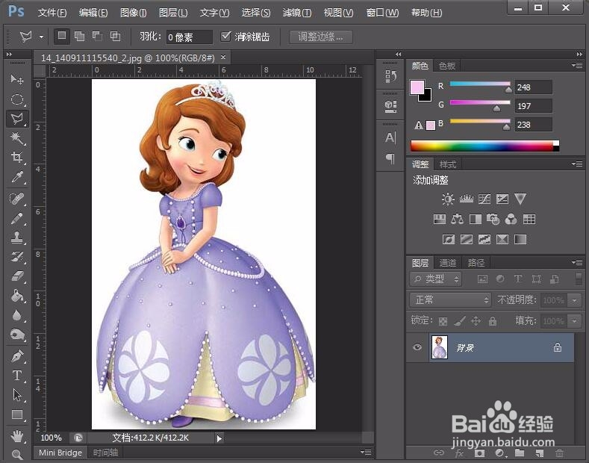Image resolution: width=589 pixels, height=463 pixels.
Task: Toggle lock all padlock icon
Action: [493, 321]
